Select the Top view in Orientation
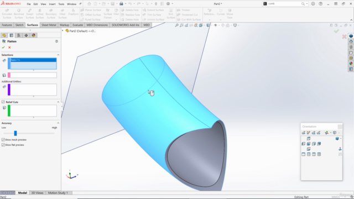Viewport: 354px width, 199px height. (309, 139)
